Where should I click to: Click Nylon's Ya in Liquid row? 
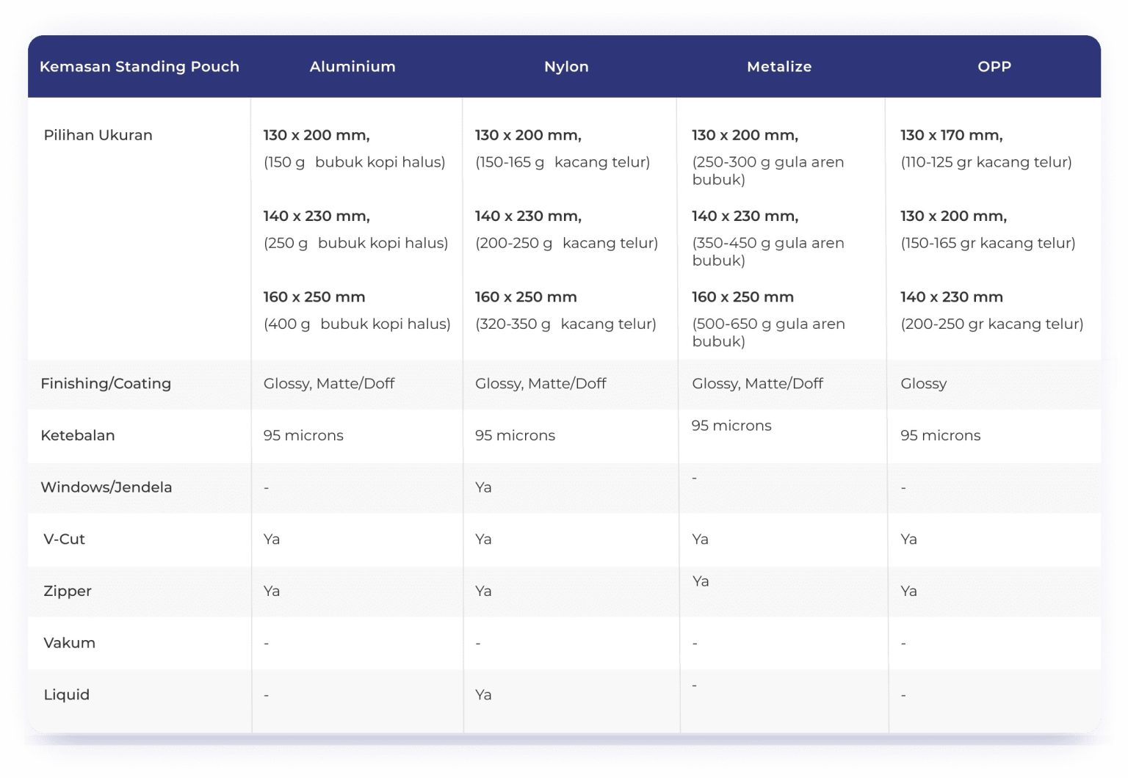483,694
